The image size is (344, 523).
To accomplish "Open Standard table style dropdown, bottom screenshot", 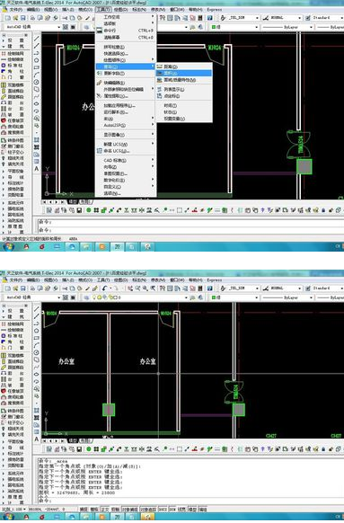I will point(341,288).
